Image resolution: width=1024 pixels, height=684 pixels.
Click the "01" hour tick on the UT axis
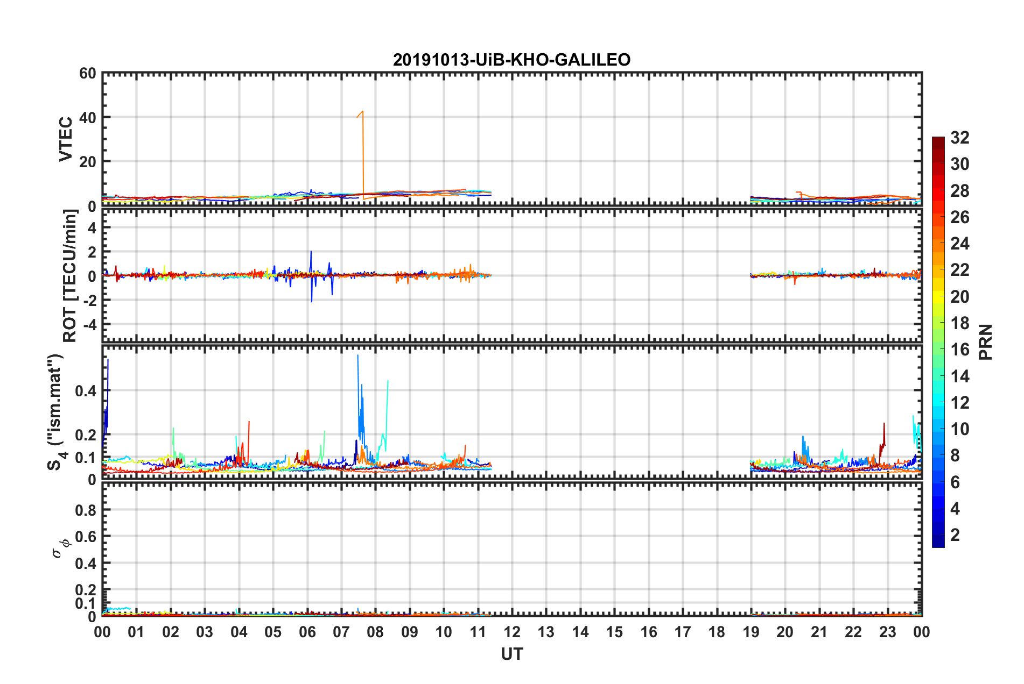point(136,632)
